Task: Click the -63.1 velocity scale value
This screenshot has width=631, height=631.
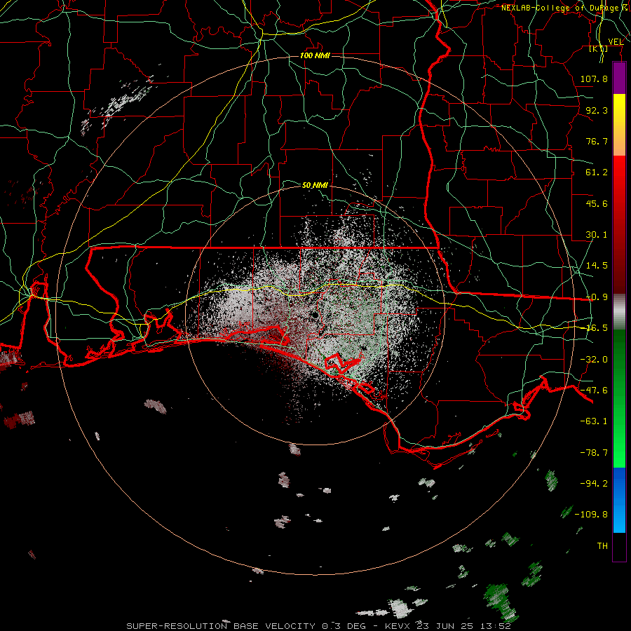Action: (594, 421)
